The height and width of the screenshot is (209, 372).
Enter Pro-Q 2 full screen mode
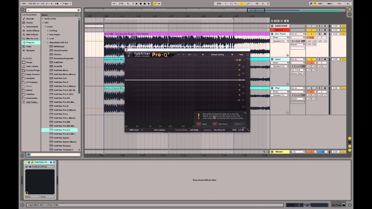(248, 55)
